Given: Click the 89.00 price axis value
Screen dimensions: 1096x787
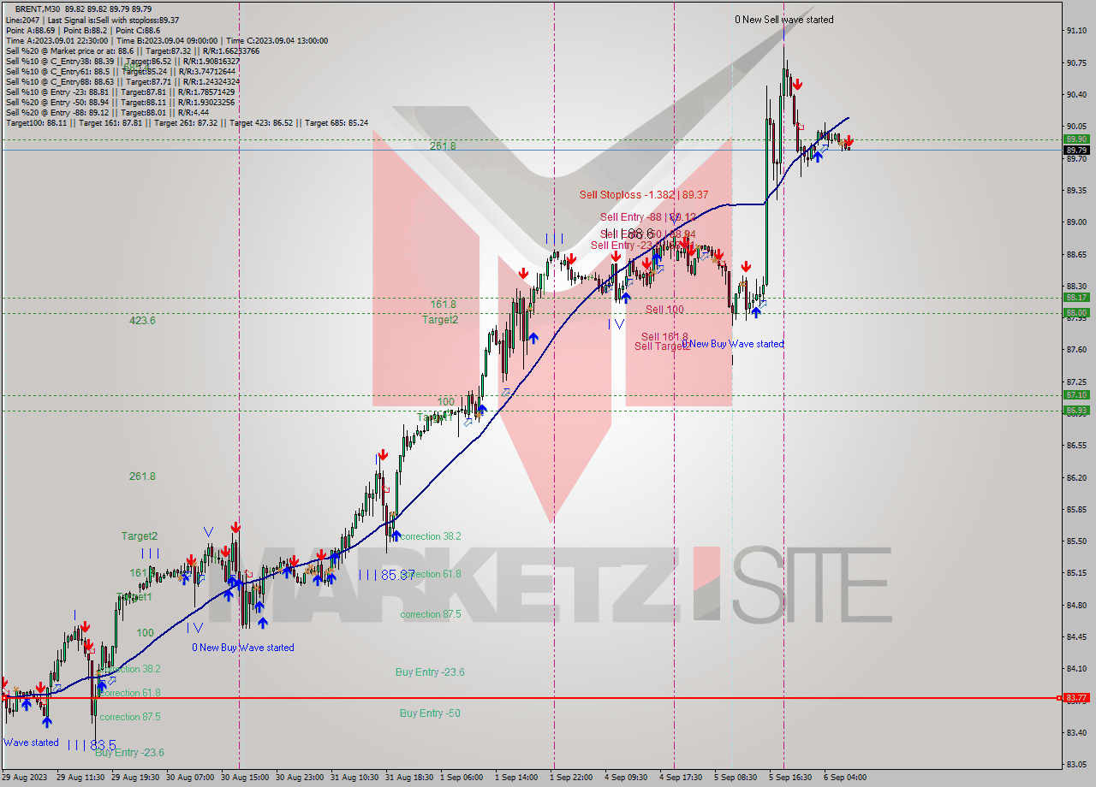Looking at the screenshot, I should 1077,222.
